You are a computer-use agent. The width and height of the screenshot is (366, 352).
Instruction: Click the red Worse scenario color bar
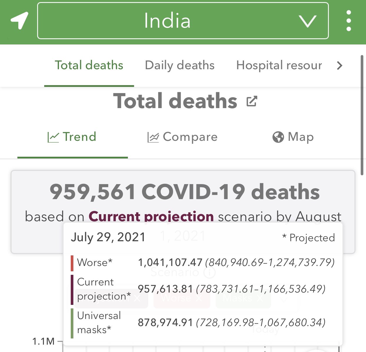click(x=72, y=263)
